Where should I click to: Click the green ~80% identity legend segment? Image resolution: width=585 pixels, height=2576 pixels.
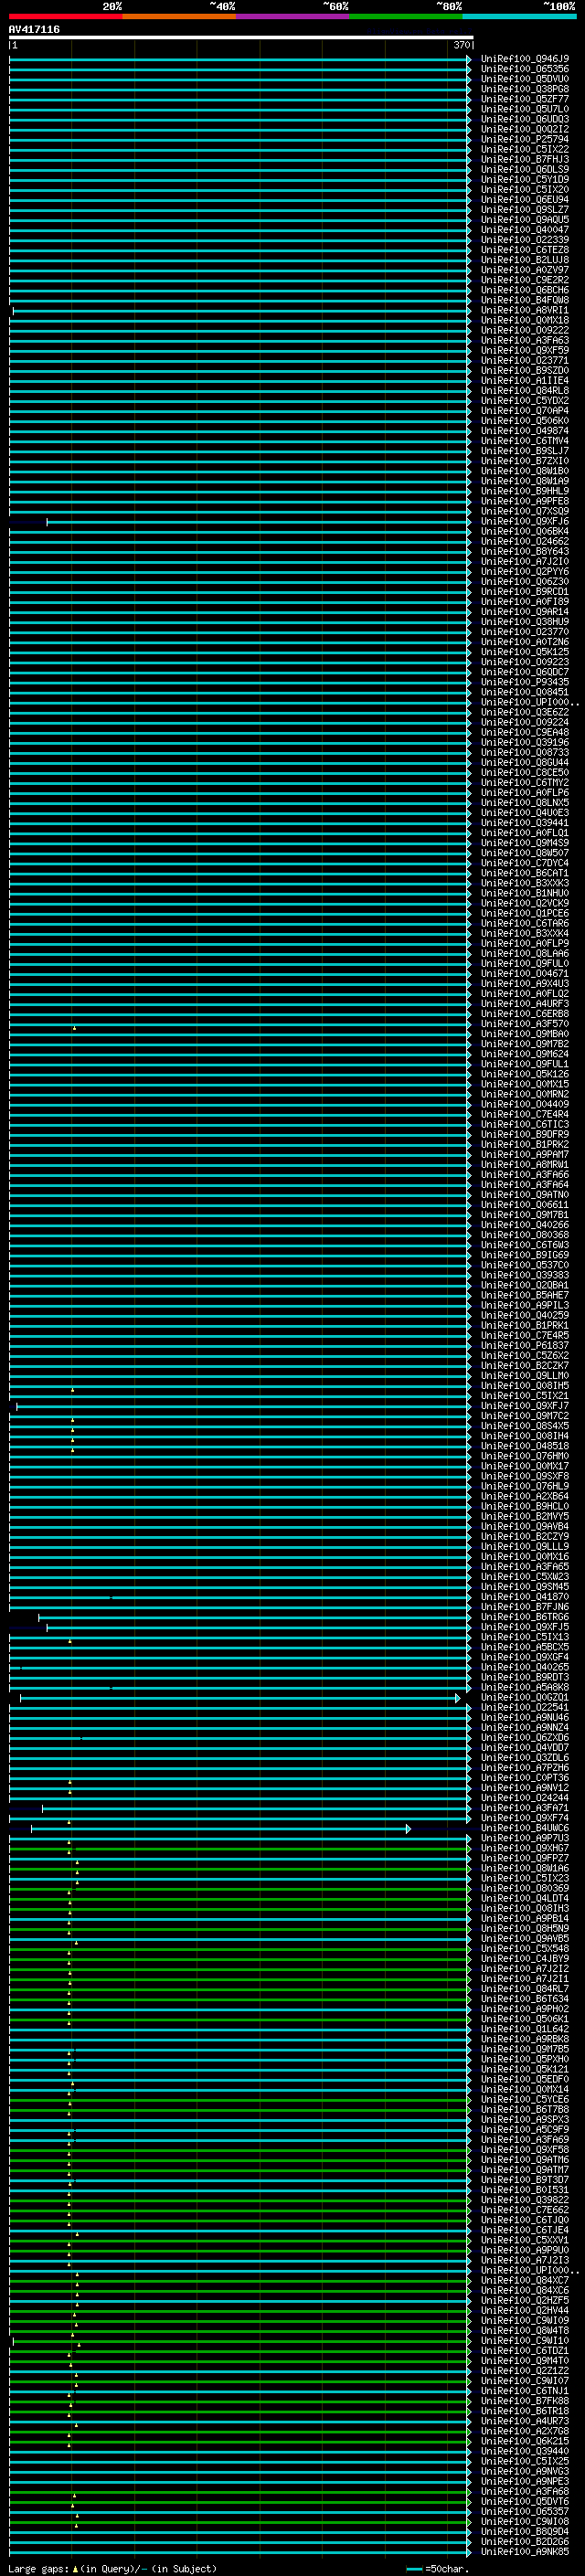click(406, 16)
